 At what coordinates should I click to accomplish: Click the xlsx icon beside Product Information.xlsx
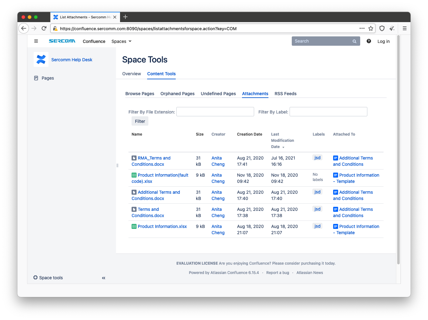(134, 226)
